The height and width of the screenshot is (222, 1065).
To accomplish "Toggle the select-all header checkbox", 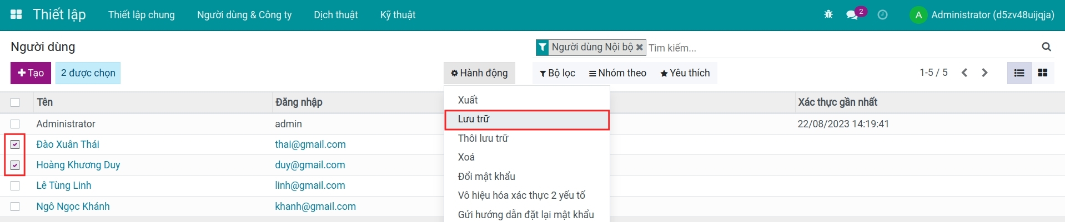I will [15, 102].
